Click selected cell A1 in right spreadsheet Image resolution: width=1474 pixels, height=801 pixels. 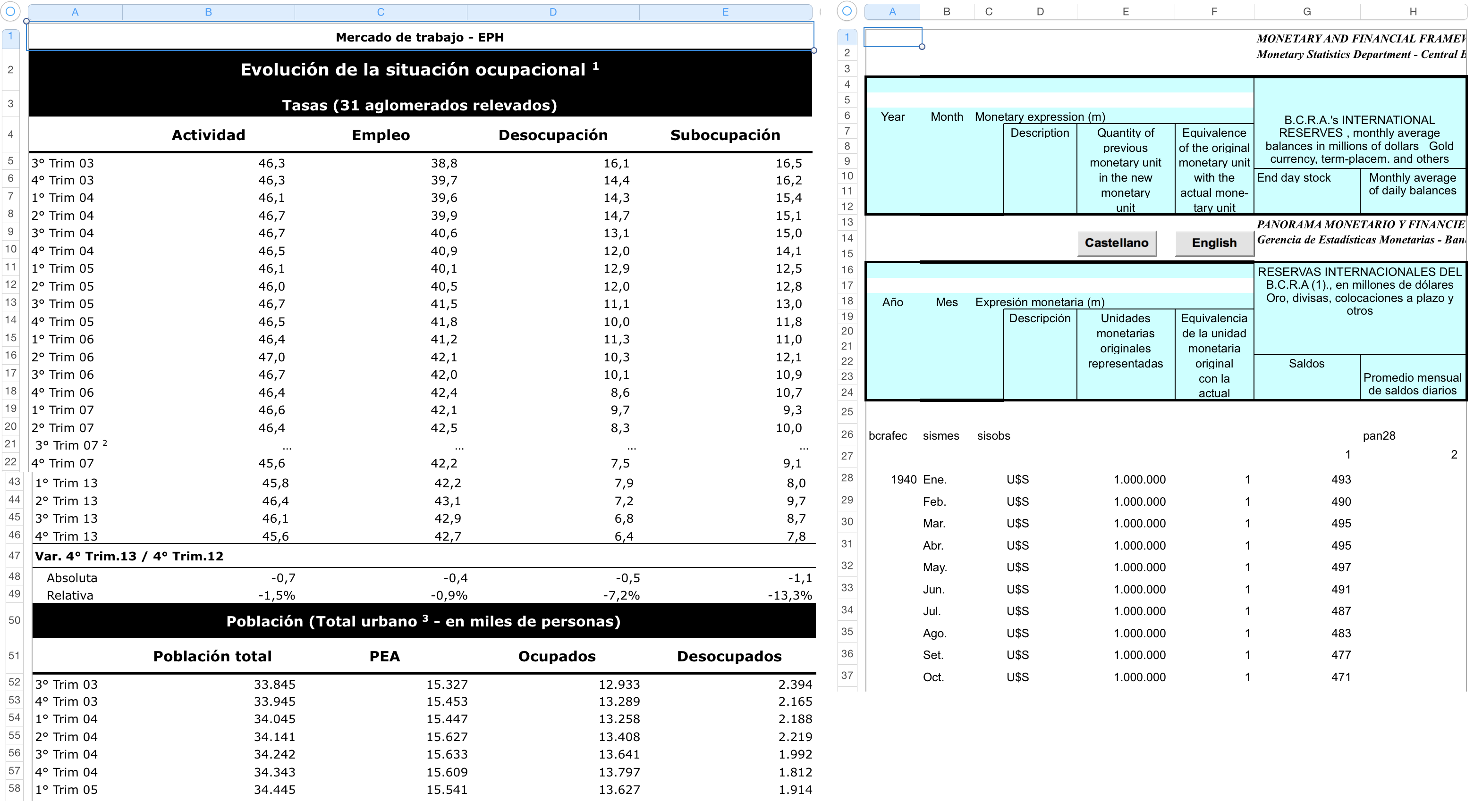(x=892, y=38)
